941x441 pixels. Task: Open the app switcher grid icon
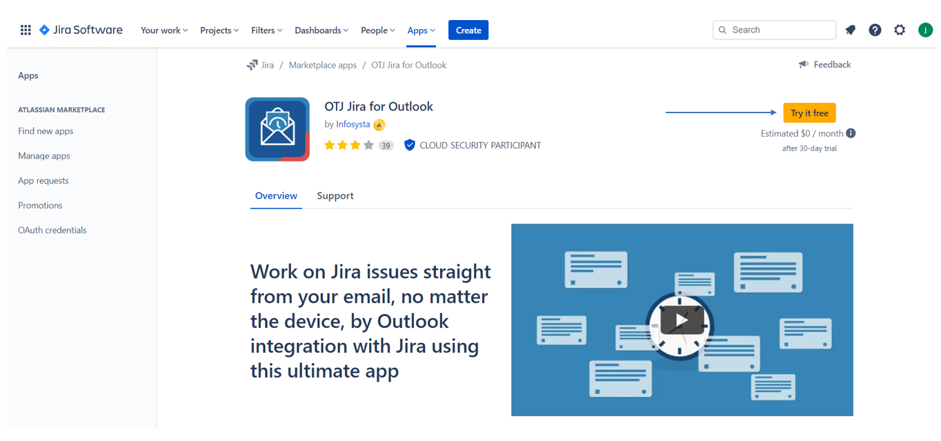(x=26, y=30)
